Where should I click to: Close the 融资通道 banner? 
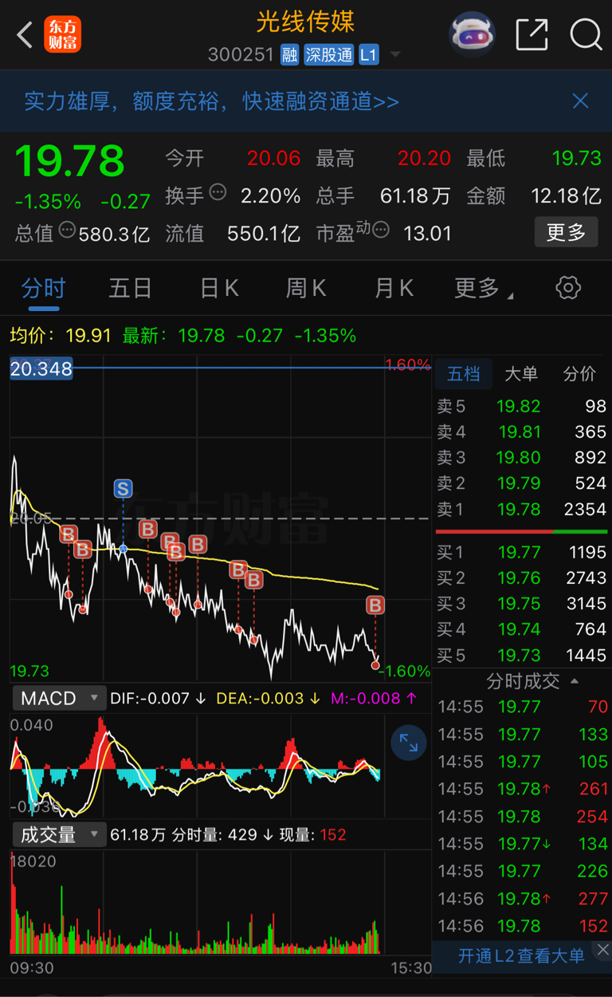(x=580, y=100)
